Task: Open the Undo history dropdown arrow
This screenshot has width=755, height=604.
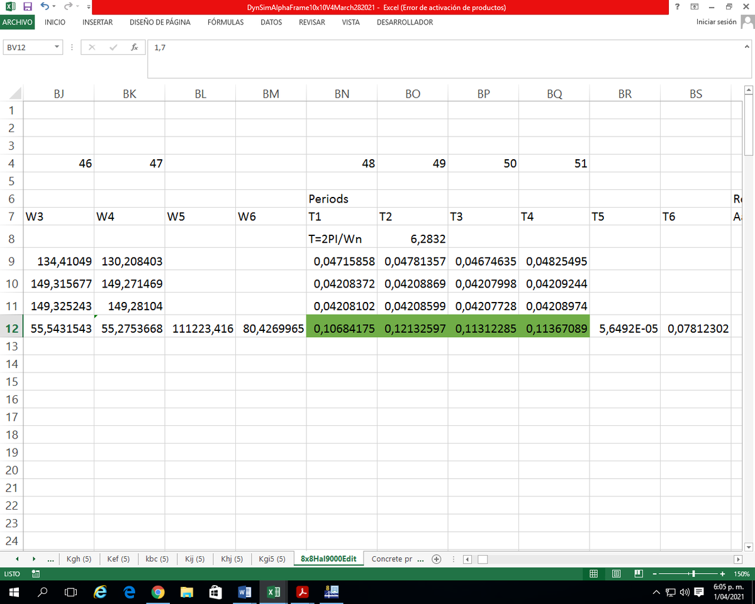Action: click(x=55, y=8)
